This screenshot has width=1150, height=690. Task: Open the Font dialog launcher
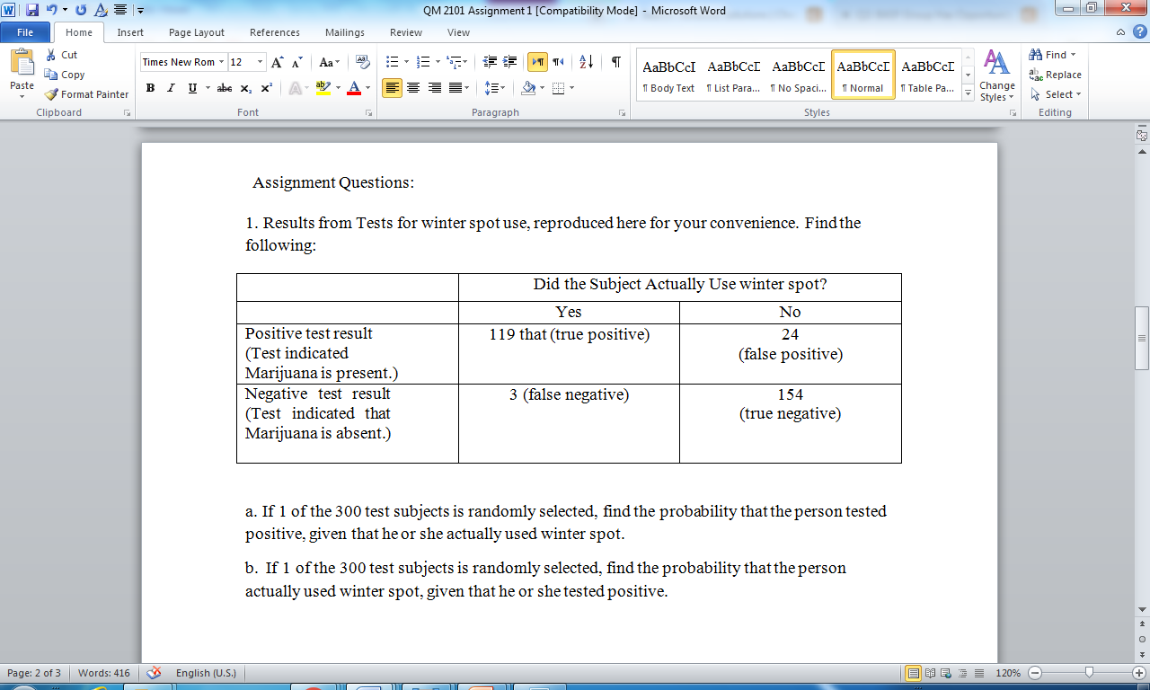coord(369,113)
